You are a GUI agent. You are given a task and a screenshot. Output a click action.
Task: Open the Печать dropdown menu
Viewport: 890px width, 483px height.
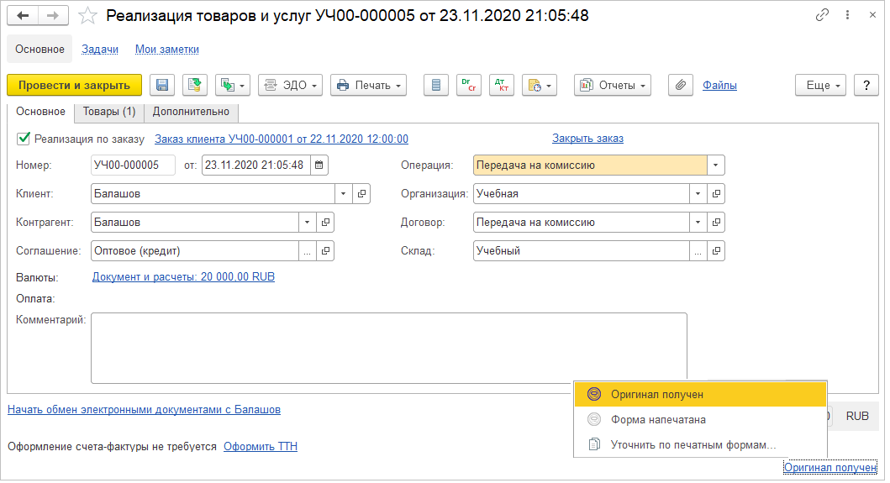[369, 85]
